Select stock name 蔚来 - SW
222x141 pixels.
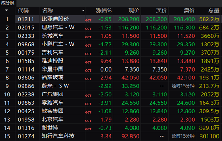(x=55, y=86)
